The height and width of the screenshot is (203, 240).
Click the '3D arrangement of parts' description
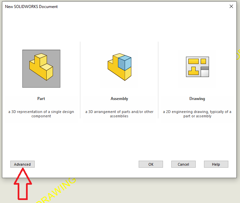pyautogui.click(x=119, y=114)
